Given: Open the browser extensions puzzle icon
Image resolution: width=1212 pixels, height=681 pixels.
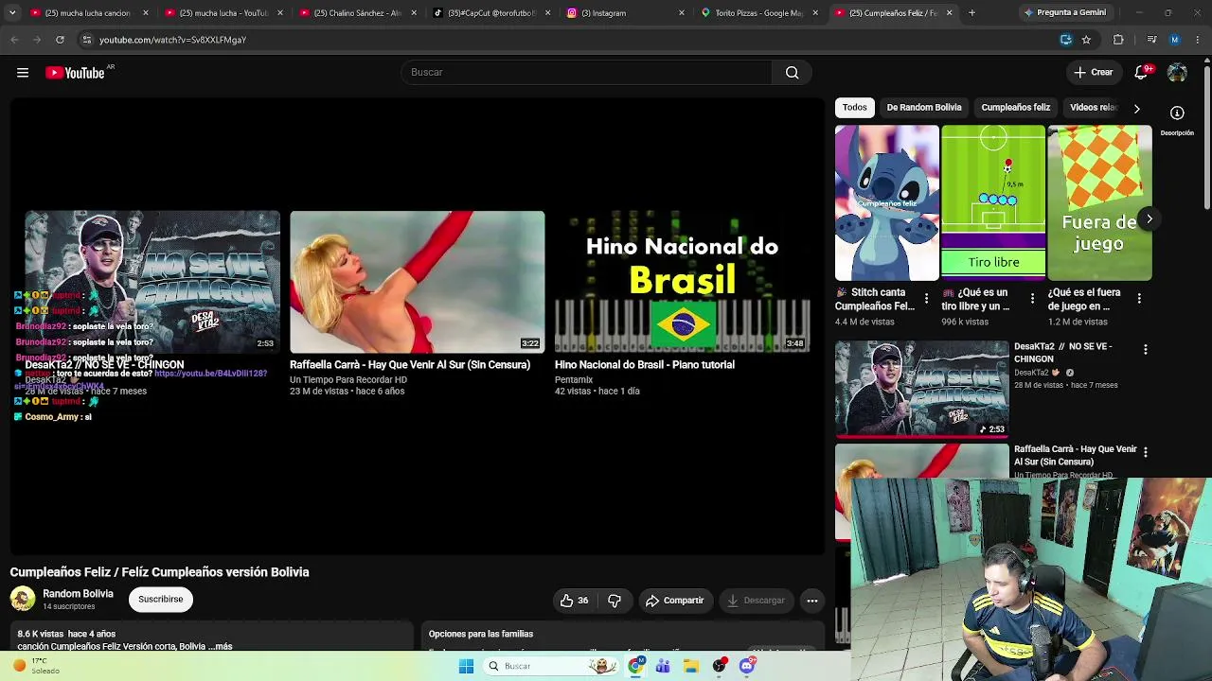Looking at the screenshot, I should pyautogui.click(x=1118, y=40).
